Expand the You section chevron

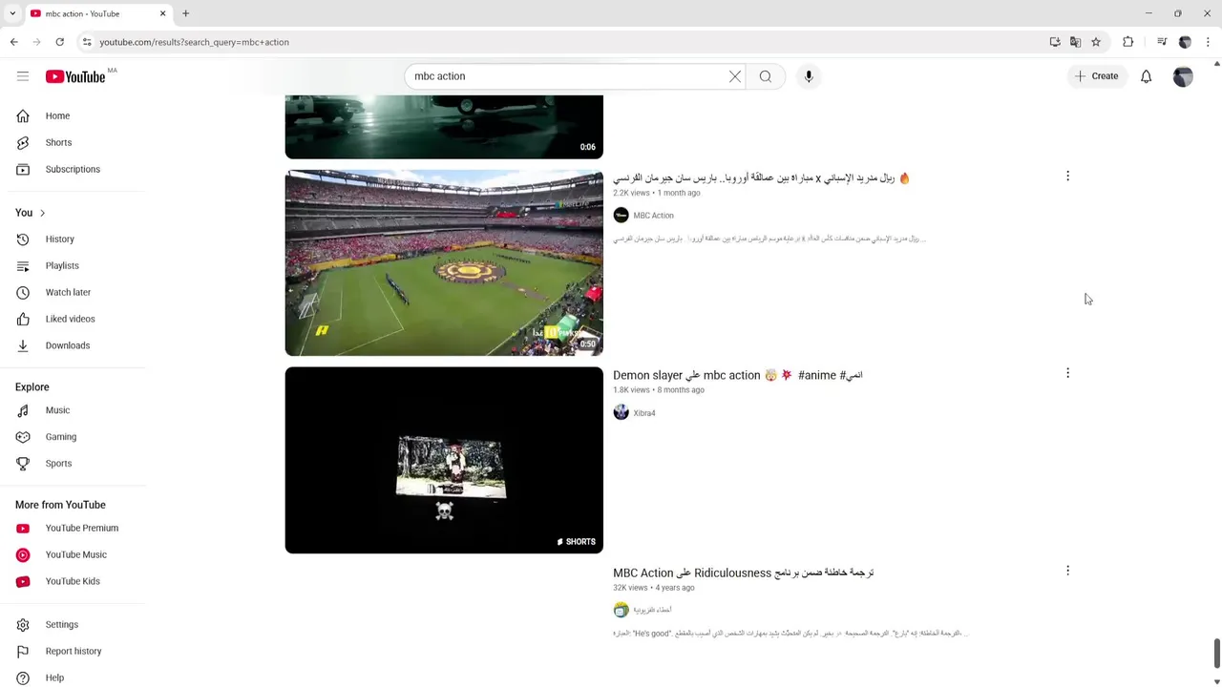42,213
